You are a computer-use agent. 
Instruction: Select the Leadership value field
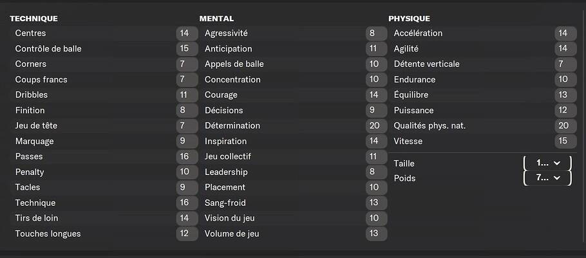[376, 172]
